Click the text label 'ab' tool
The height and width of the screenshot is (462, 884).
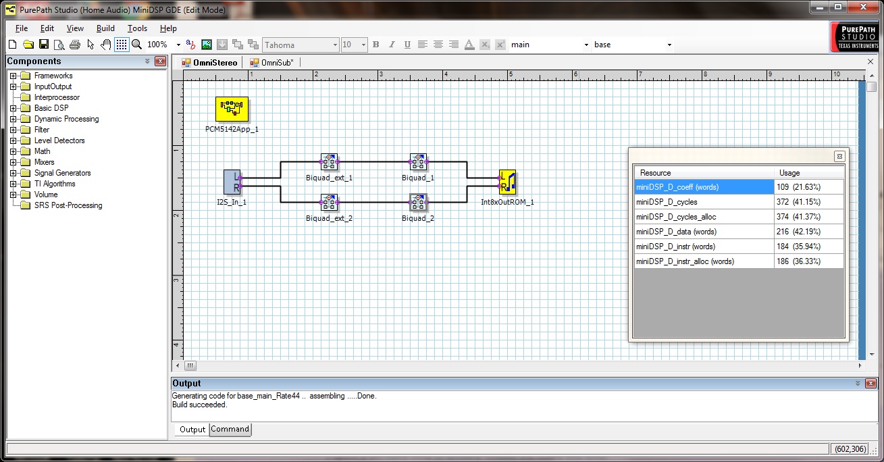coord(190,45)
